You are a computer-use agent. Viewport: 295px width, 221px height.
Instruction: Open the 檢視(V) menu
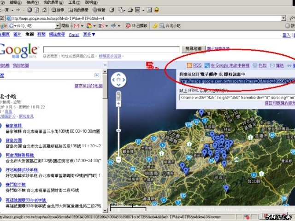coord(33,2)
